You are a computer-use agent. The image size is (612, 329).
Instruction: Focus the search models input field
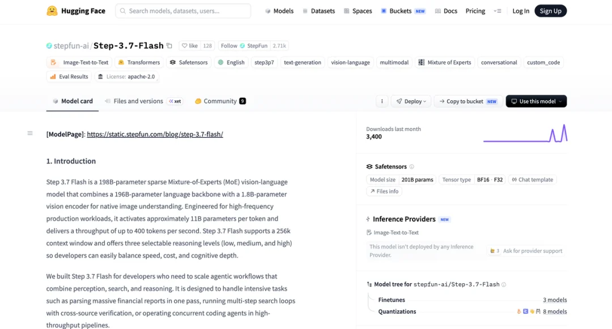[183, 11]
